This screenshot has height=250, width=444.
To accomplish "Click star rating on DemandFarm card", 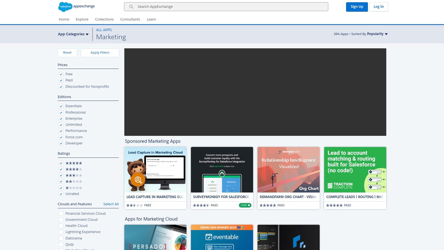I will 268,205.
